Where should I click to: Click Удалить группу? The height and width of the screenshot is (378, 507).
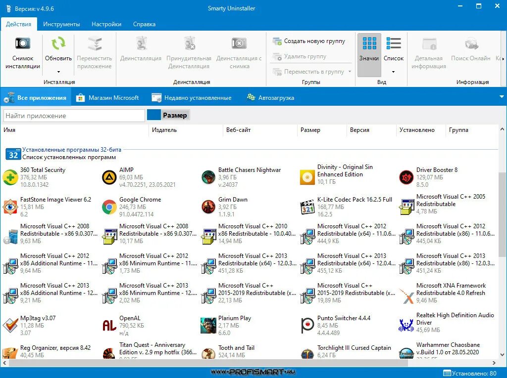click(x=300, y=56)
